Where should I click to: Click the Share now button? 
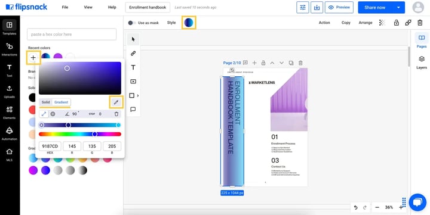375,7
